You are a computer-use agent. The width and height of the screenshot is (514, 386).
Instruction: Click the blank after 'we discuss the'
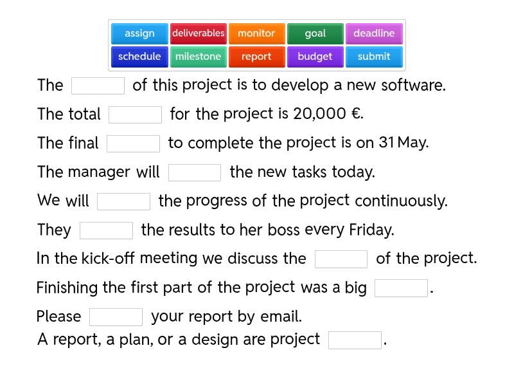(341, 259)
